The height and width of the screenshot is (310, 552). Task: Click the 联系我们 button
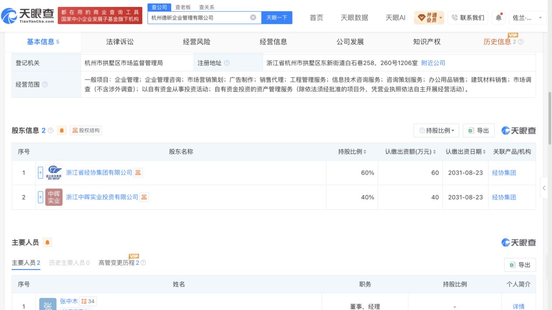[468, 18]
